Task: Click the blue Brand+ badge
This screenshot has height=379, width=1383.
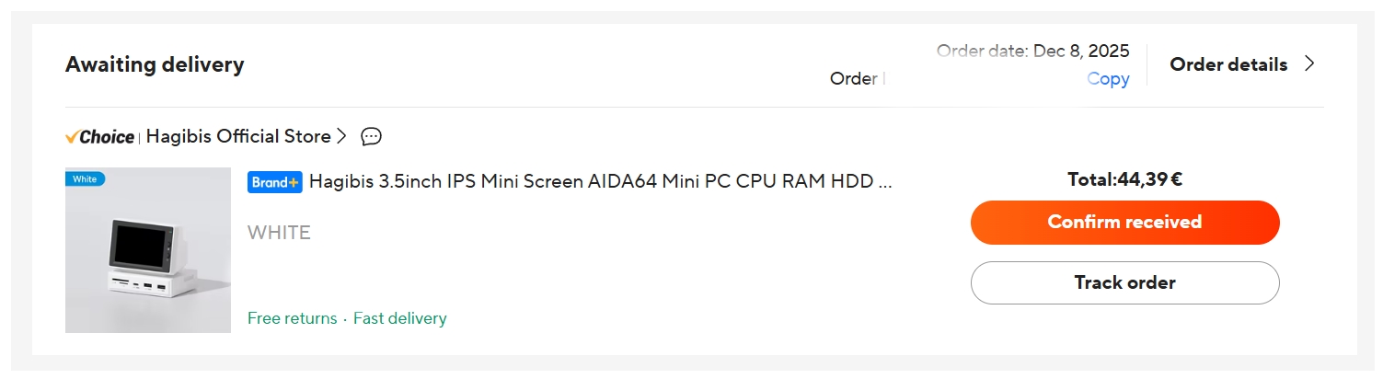Action: coord(274,182)
